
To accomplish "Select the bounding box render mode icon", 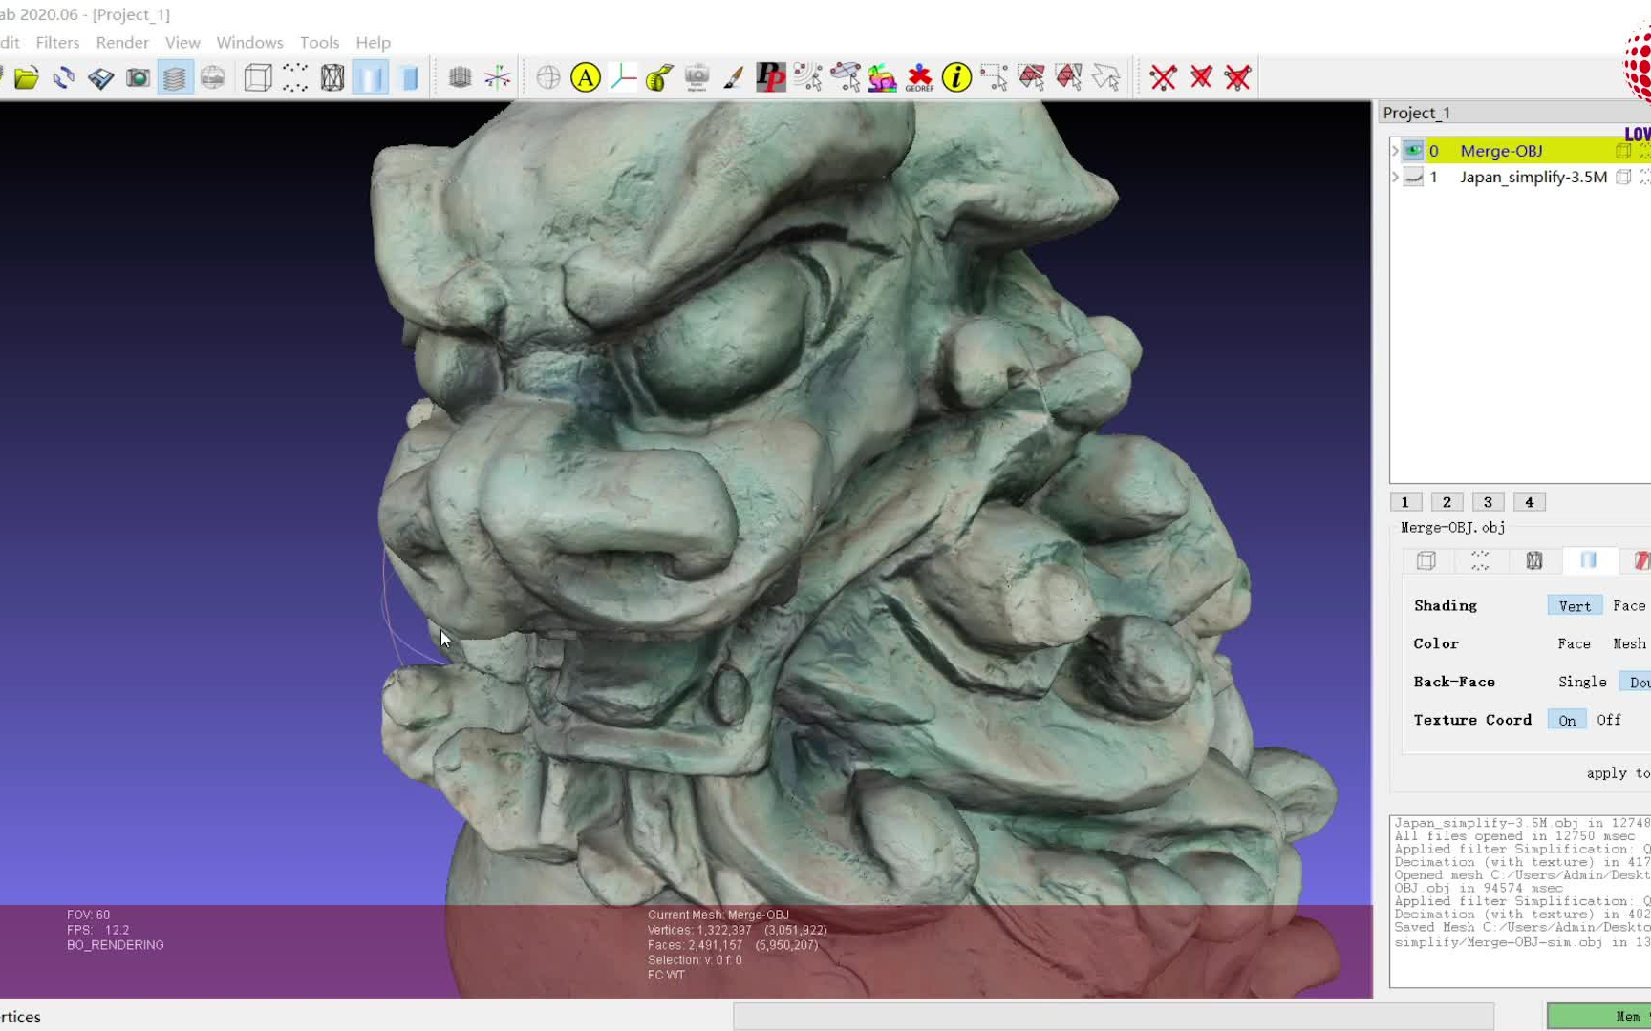I will pyautogui.click(x=255, y=76).
